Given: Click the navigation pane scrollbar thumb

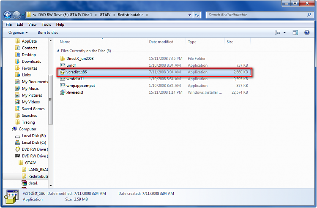Looking at the screenshot, I should [51, 100].
